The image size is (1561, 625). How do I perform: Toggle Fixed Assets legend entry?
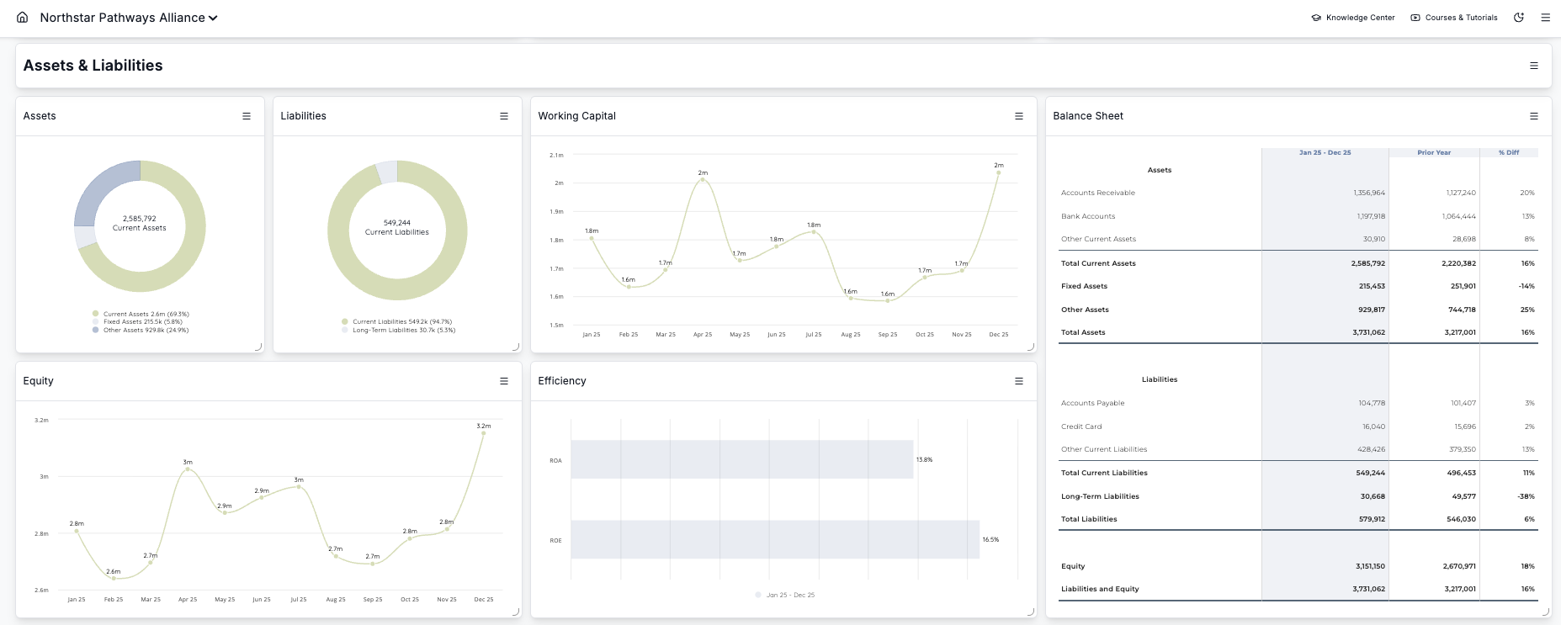[137, 322]
